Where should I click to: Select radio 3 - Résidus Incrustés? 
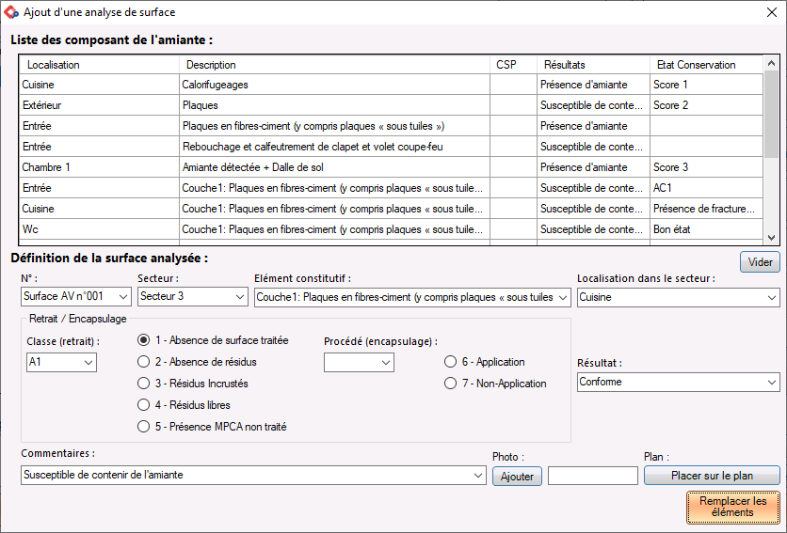[143, 384]
